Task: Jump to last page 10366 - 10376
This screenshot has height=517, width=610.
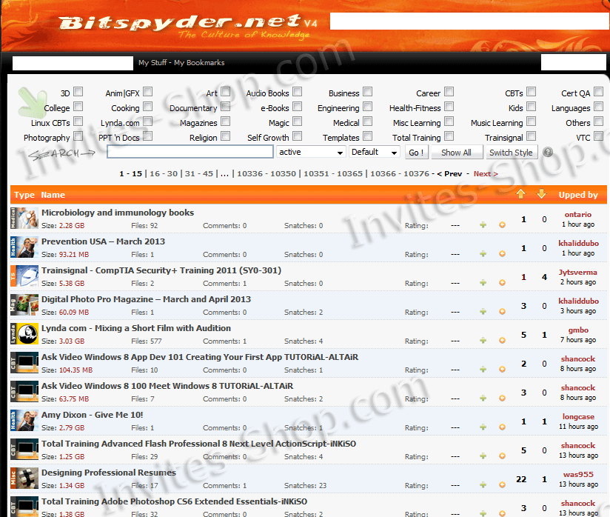Action: pos(400,173)
